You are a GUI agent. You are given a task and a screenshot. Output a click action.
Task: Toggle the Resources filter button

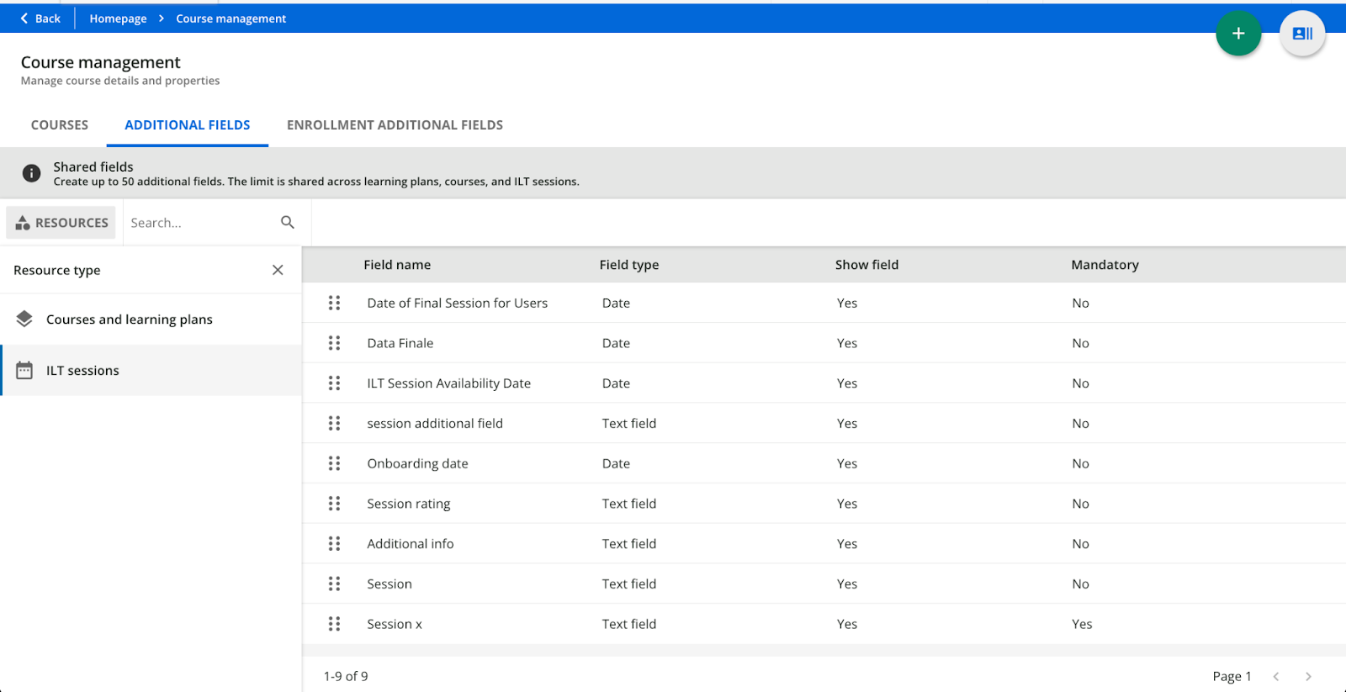(61, 223)
